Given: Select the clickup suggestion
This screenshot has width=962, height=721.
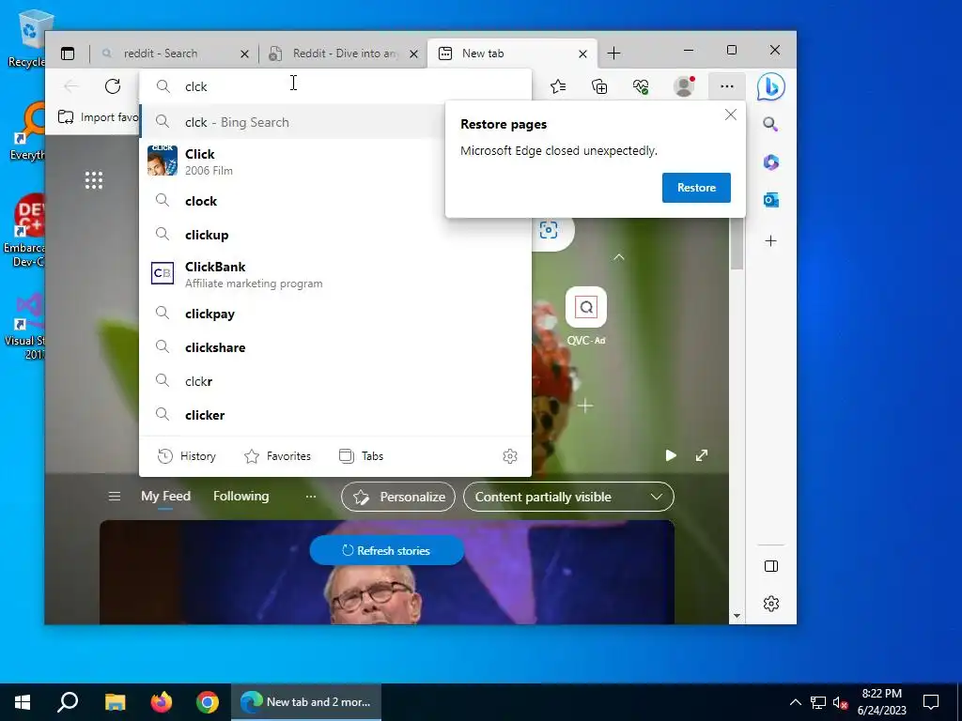Looking at the screenshot, I should point(335,235).
